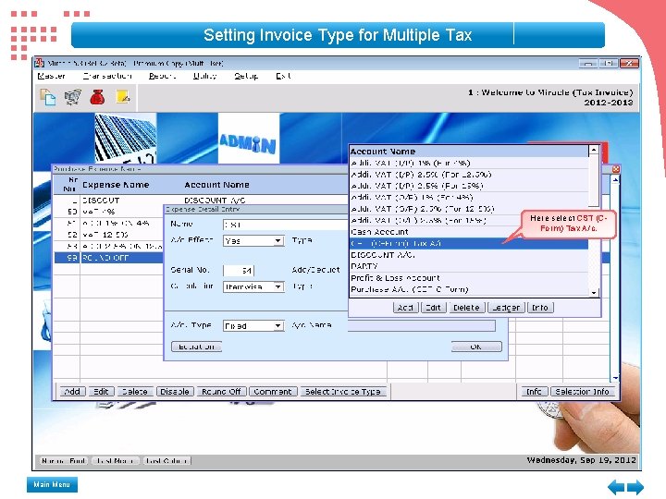Click the Add button in account list popup
666x499 pixels.
(406, 308)
